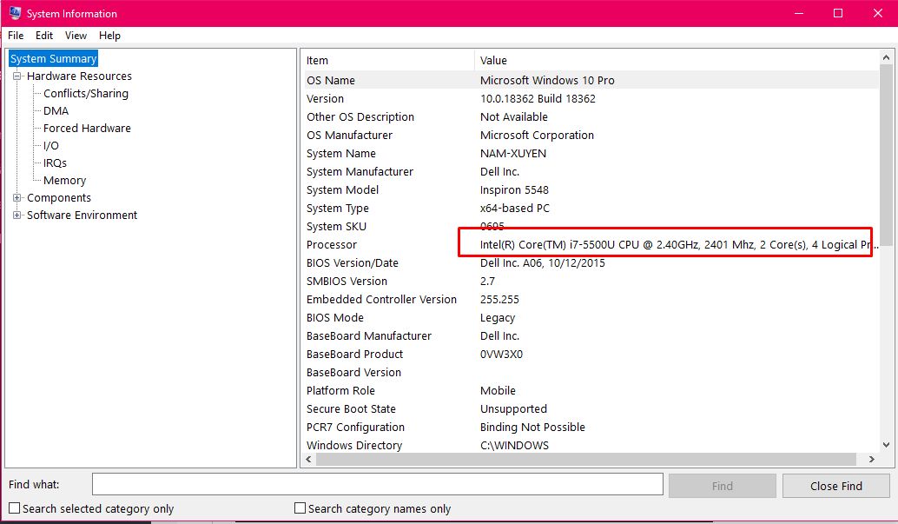
Task: Expand the Software Environment node
Action: [17, 215]
